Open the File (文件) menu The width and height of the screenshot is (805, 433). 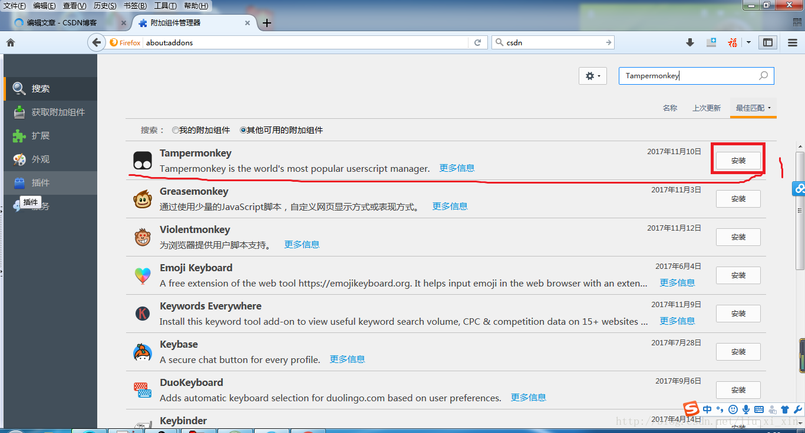pyautogui.click(x=15, y=6)
